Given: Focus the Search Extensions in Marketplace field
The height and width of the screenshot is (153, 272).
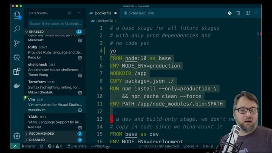Looking at the screenshot, I should pyautogui.click(x=56, y=24).
